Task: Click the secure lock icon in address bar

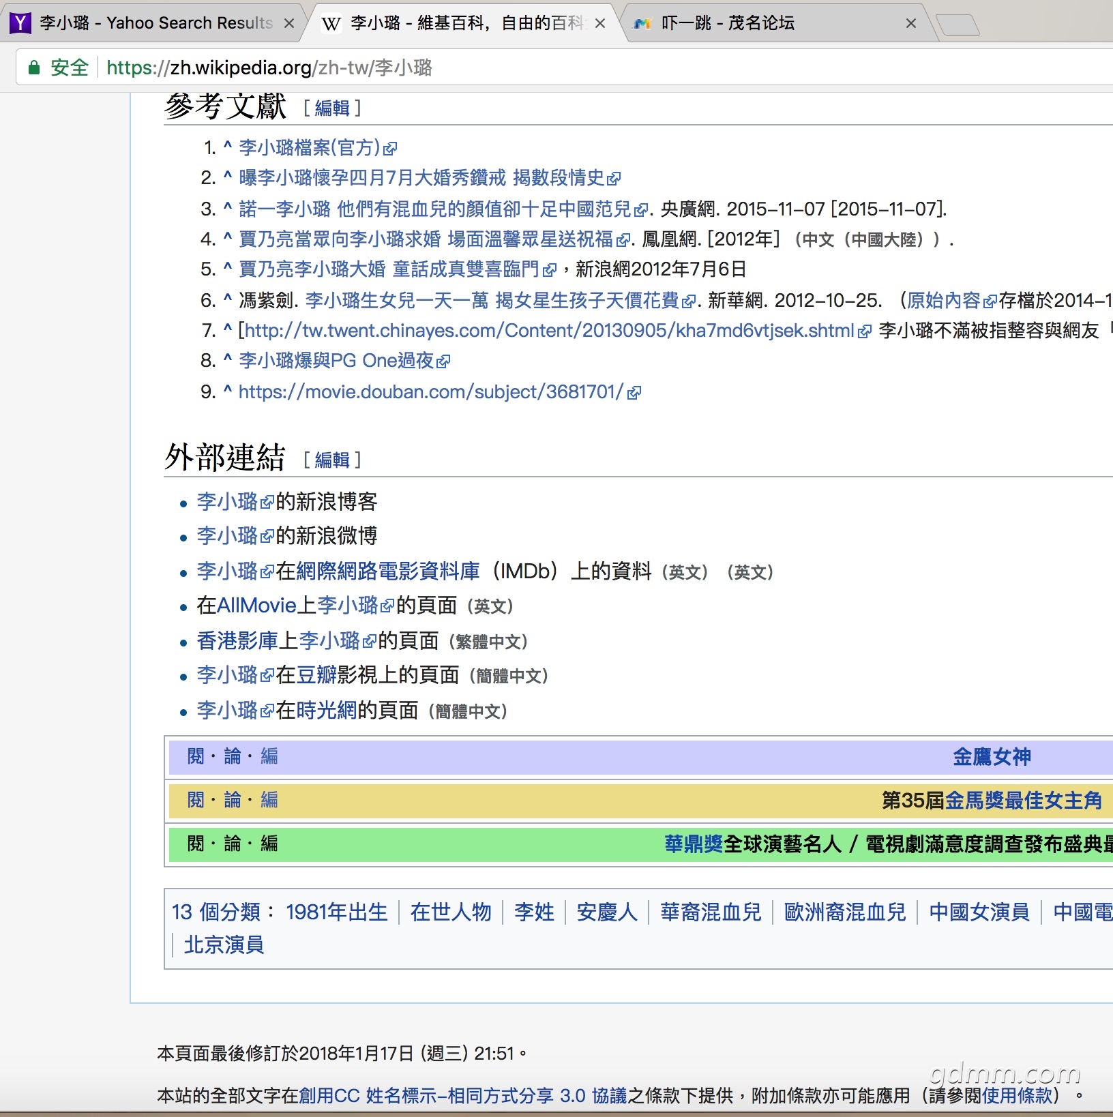Action: tap(34, 68)
